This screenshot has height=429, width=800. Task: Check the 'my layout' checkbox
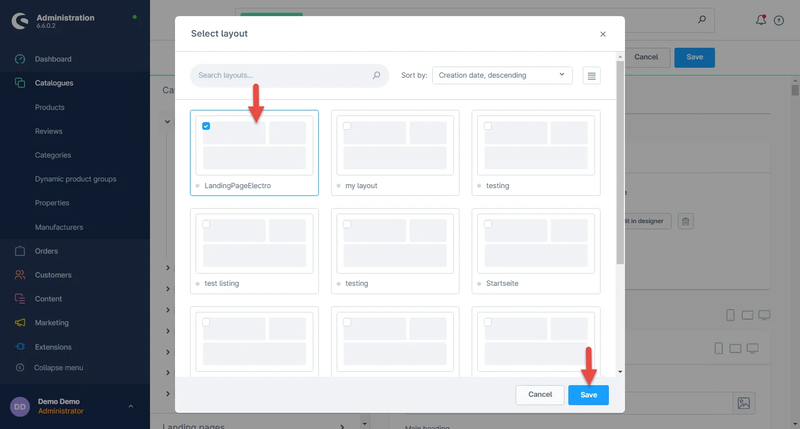(347, 126)
